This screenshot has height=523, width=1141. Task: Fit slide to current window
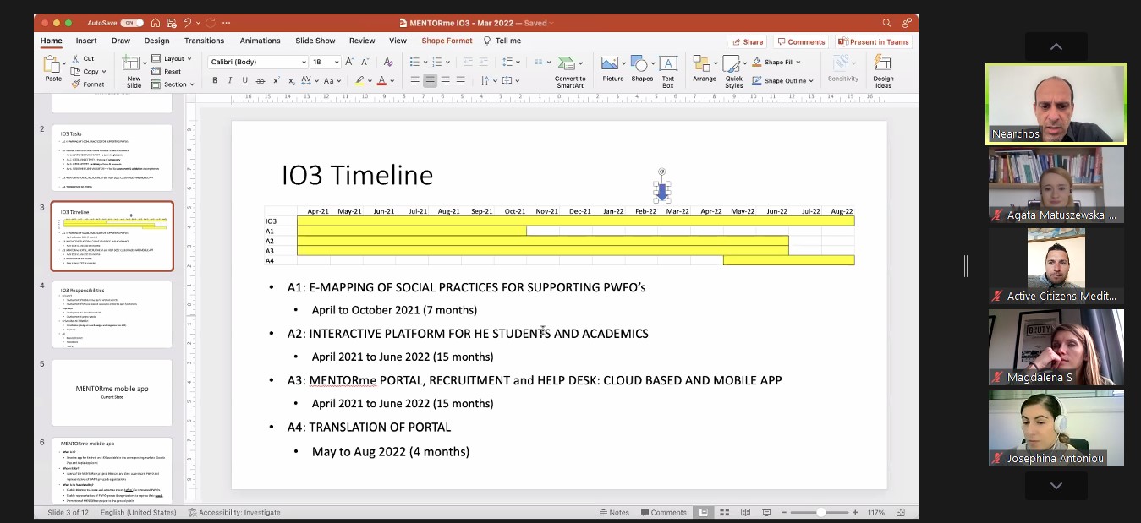point(901,512)
